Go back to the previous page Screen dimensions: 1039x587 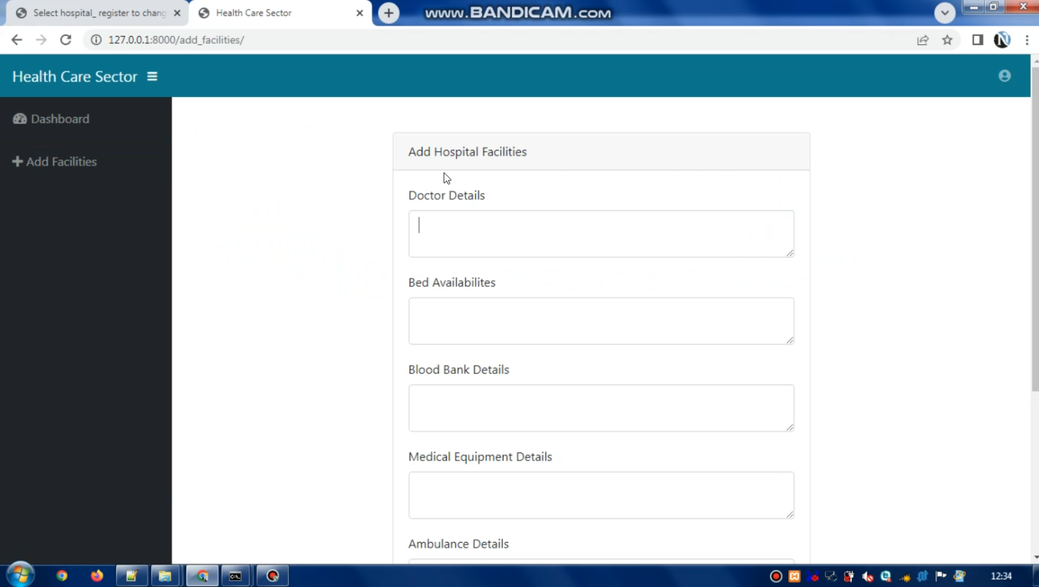click(x=17, y=40)
